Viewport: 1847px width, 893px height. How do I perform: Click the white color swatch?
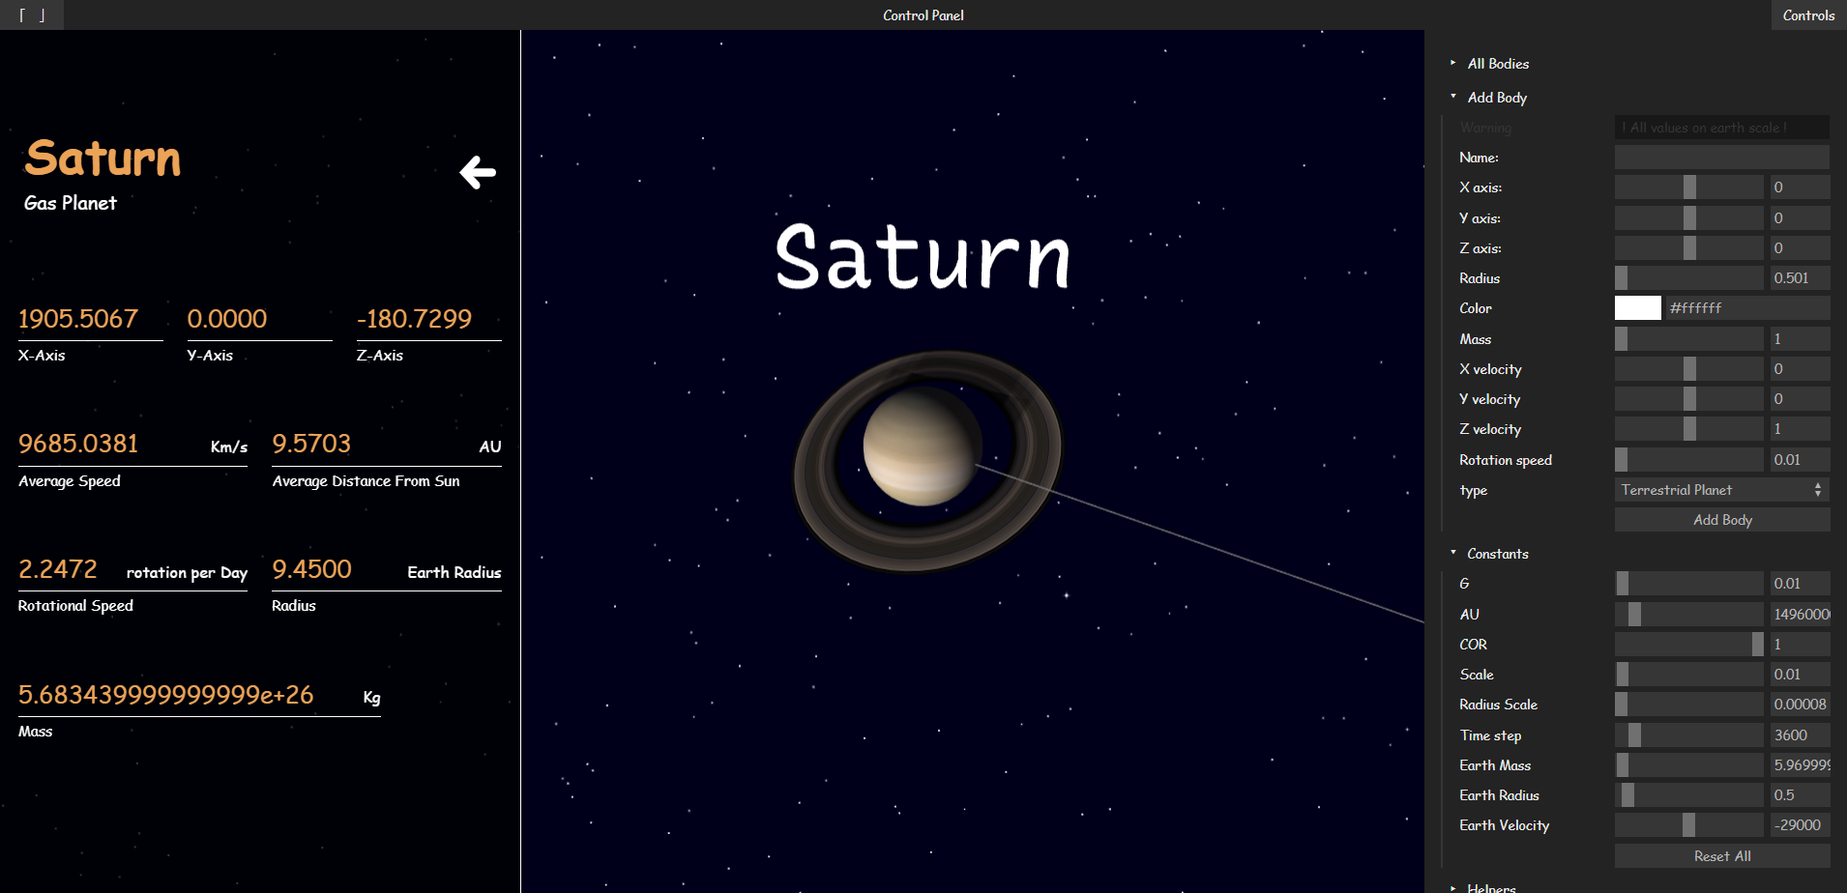pos(1638,308)
